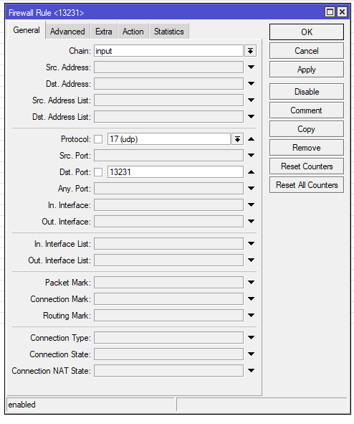Open the Action tab

pyautogui.click(x=133, y=32)
